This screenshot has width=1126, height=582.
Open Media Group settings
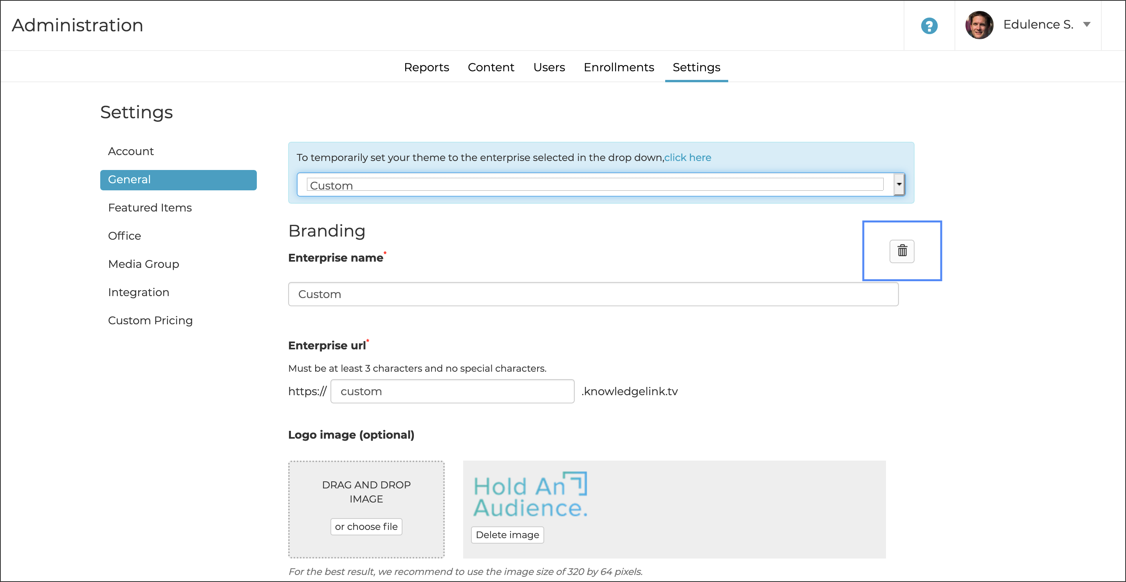point(143,264)
